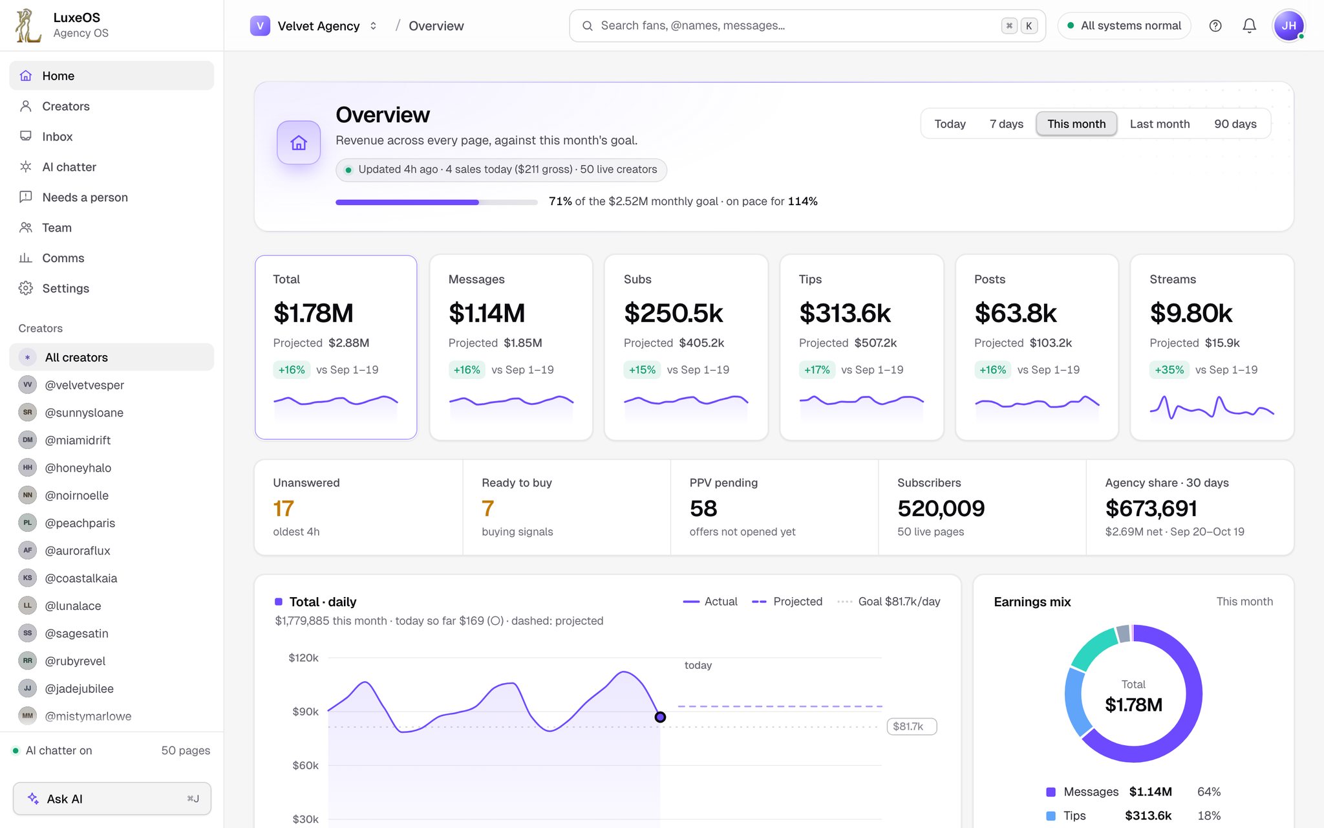Open the Home sidebar item
Screen dimensions: 1324x828
(111, 76)
